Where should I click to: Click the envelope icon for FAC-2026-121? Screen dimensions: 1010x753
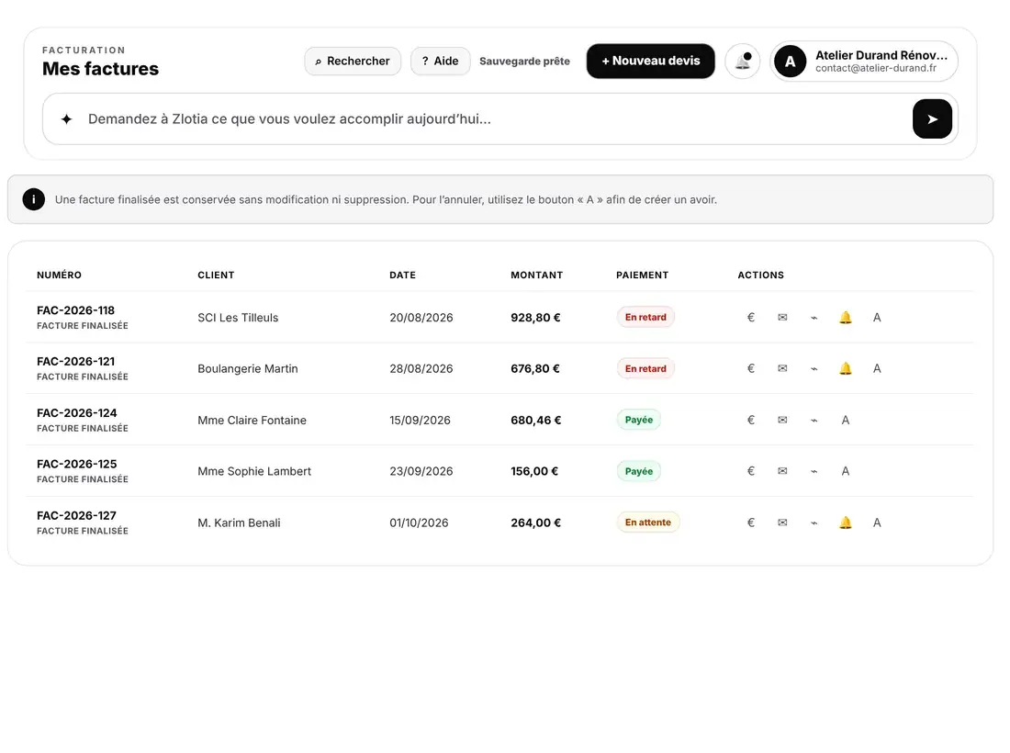tap(782, 368)
